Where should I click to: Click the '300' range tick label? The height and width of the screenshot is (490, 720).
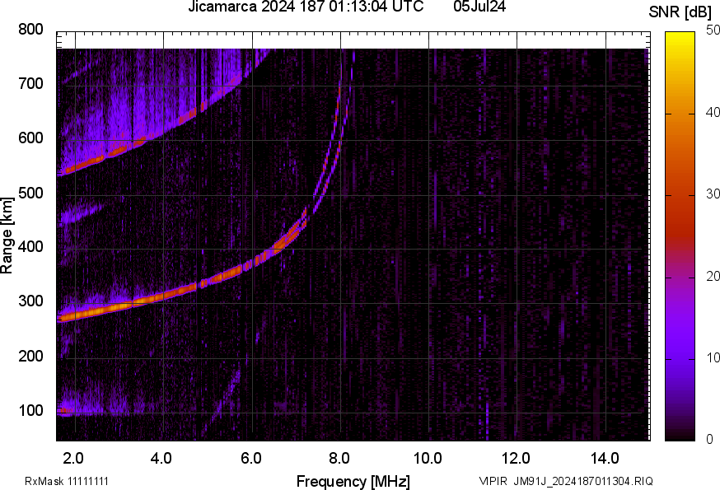(30, 301)
